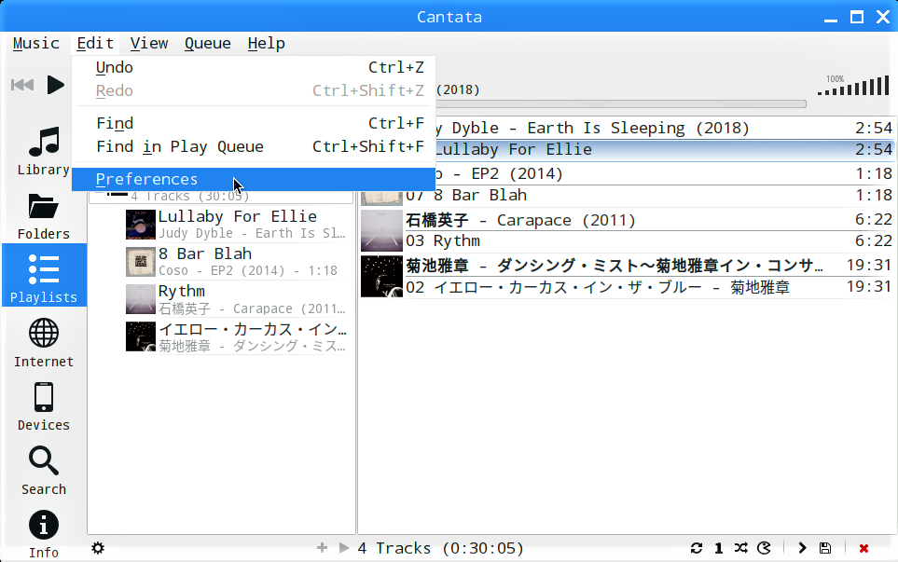Open the Search sidebar section
898x562 pixels.
pos(44,471)
